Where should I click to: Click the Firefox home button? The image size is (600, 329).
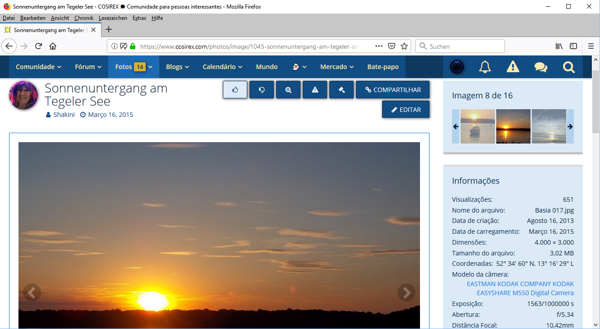53,46
